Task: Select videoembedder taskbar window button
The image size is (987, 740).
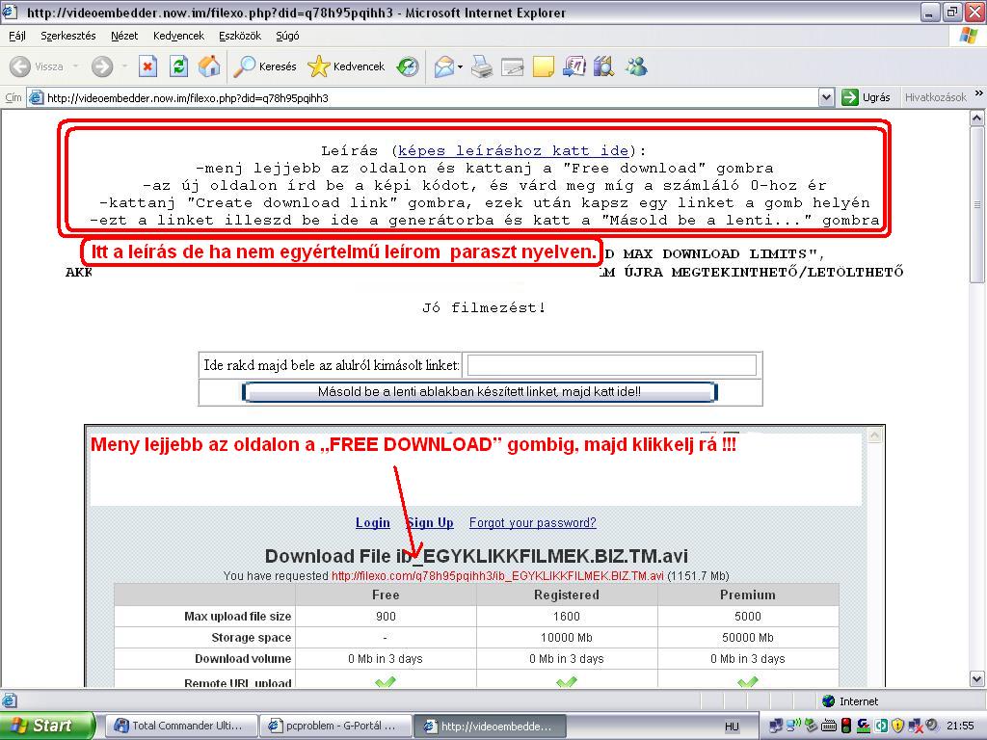Action: 491,726
